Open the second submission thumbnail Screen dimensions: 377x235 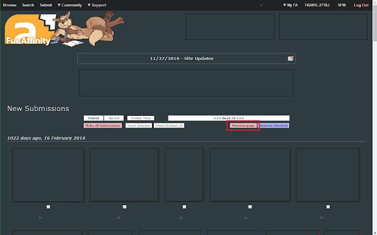pos(124,175)
